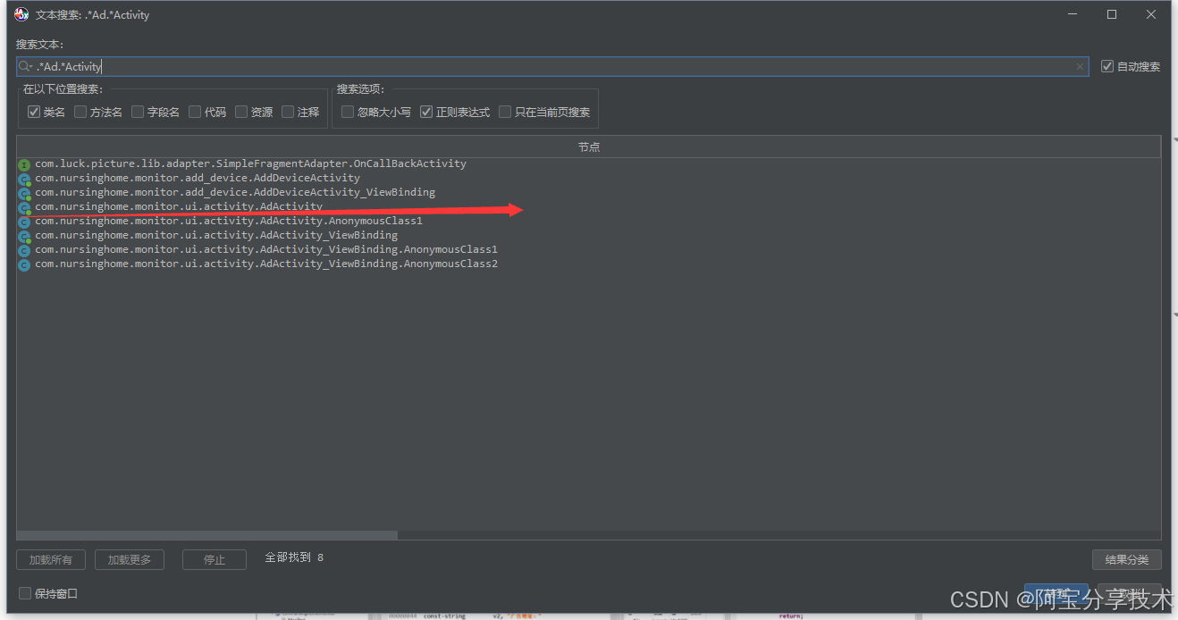Viewport: 1178px width, 620px height.
Task: Select result ui.activity.AdActivity_ViewBinding
Action: (x=216, y=236)
